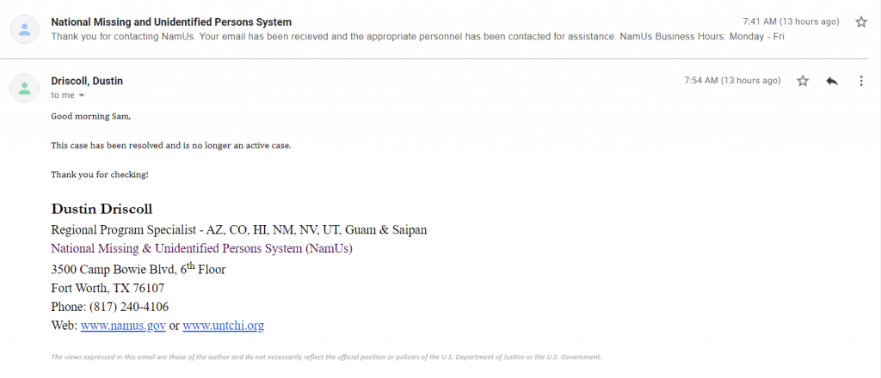Click the 7:54 AM message timestamp

pyautogui.click(x=732, y=81)
